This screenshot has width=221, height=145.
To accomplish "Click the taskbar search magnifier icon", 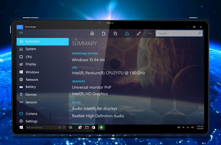I will click(64, 127).
